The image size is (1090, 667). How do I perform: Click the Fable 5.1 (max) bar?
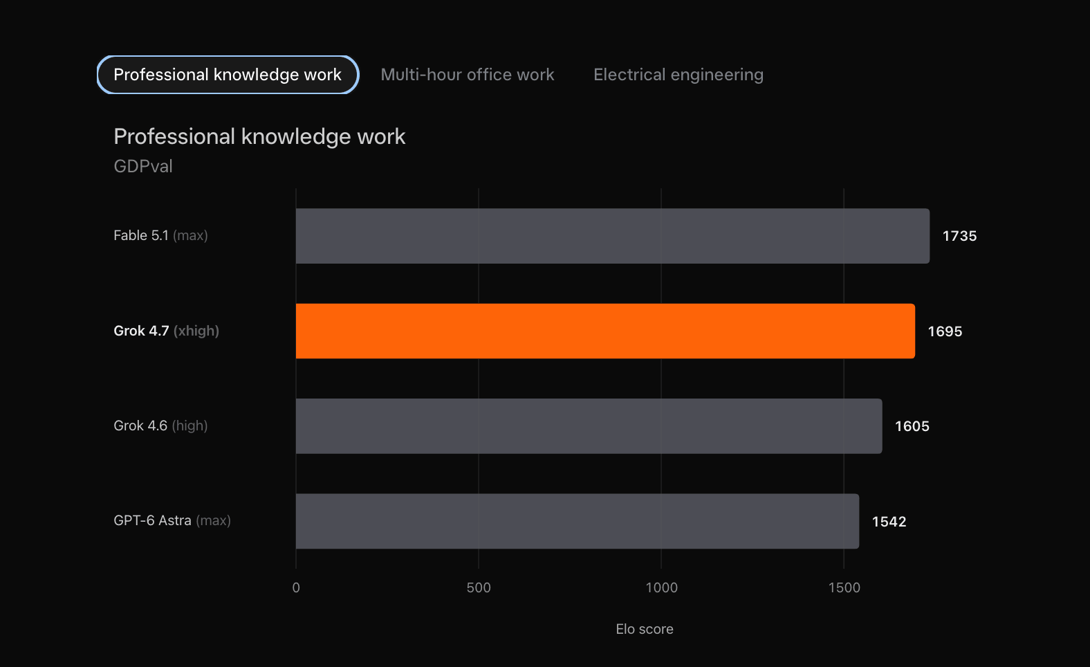[613, 236]
